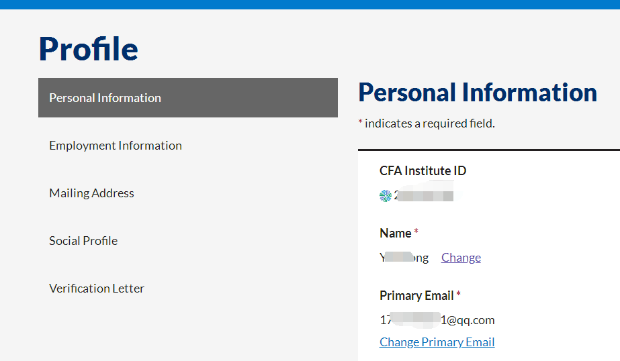Click the Profile page heading
The image size is (620, 361).
pos(89,48)
